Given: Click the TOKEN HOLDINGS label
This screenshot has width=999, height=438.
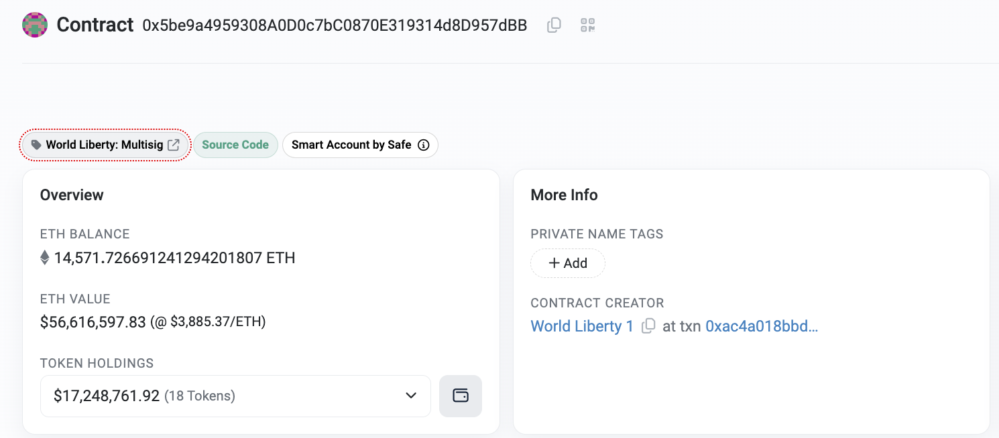Looking at the screenshot, I should (x=97, y=364).
